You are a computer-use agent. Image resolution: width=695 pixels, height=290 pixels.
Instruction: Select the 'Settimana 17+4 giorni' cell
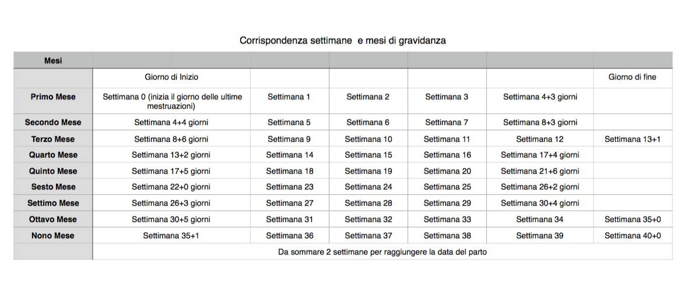coord(540,155)
